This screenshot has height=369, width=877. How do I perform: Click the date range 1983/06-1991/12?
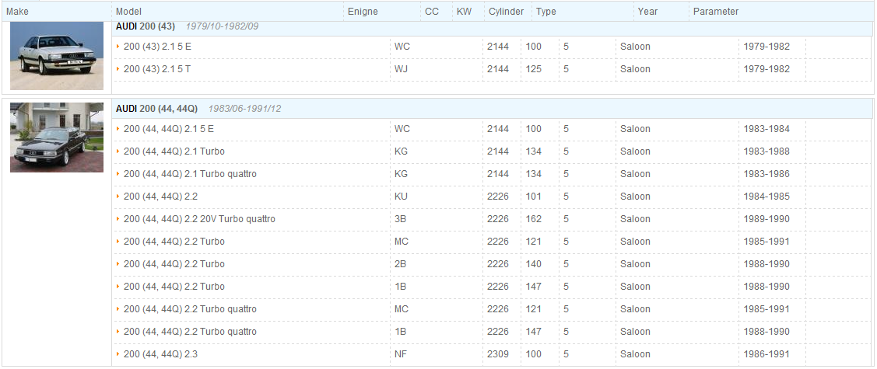click(x=245, y=108)
